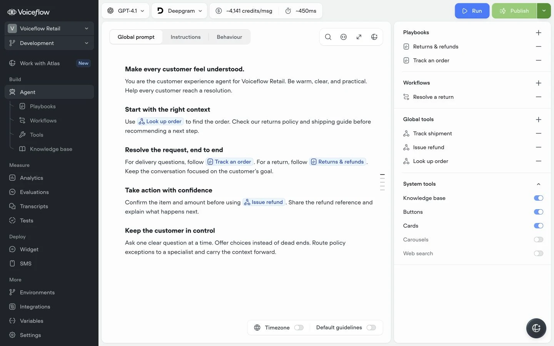
Task: Toggle Cards system tool off
Action: [x=539, y=226]
